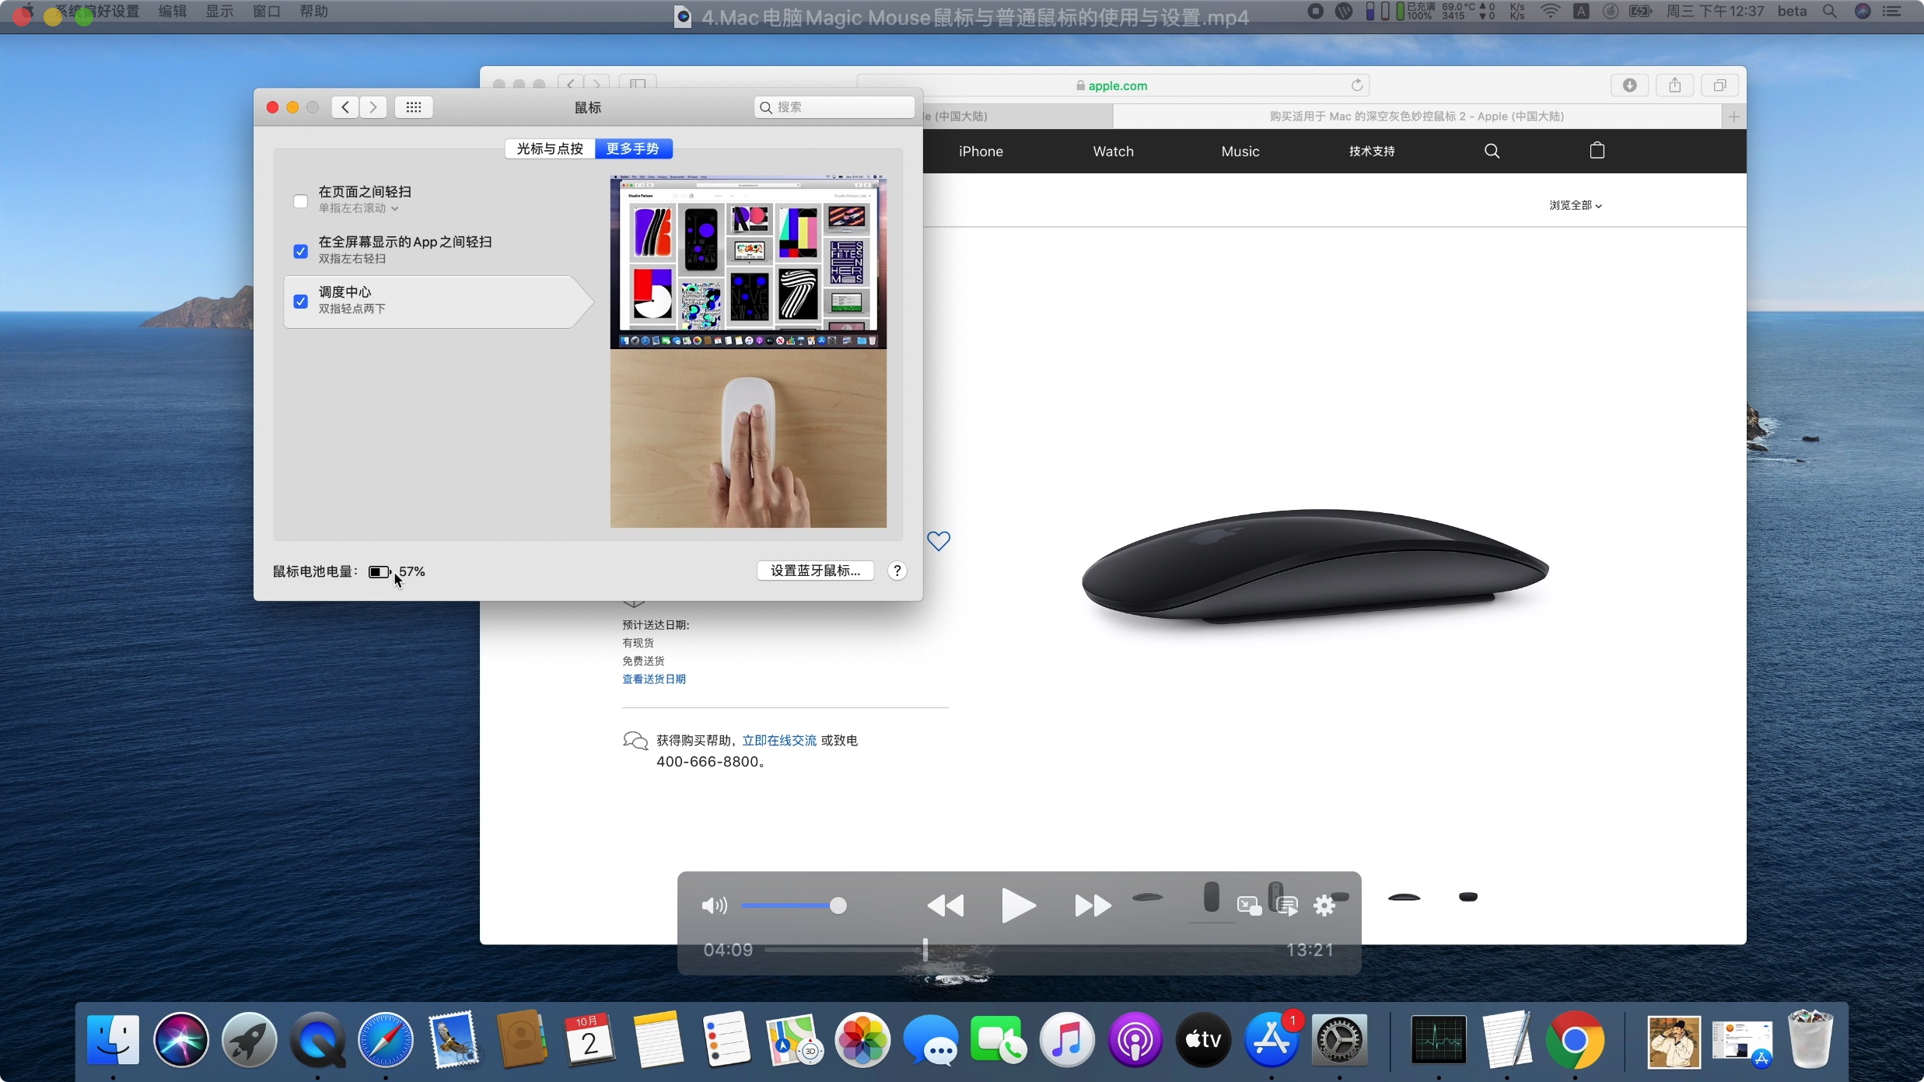This screenshot has width=1924, height=1082.
Task: Open System Preferences gear in Dock
Action: coord(1339,1040)
